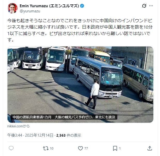Open the three-dot more options menu
Viewport: 160px width, 156px height.
point(151,6)
